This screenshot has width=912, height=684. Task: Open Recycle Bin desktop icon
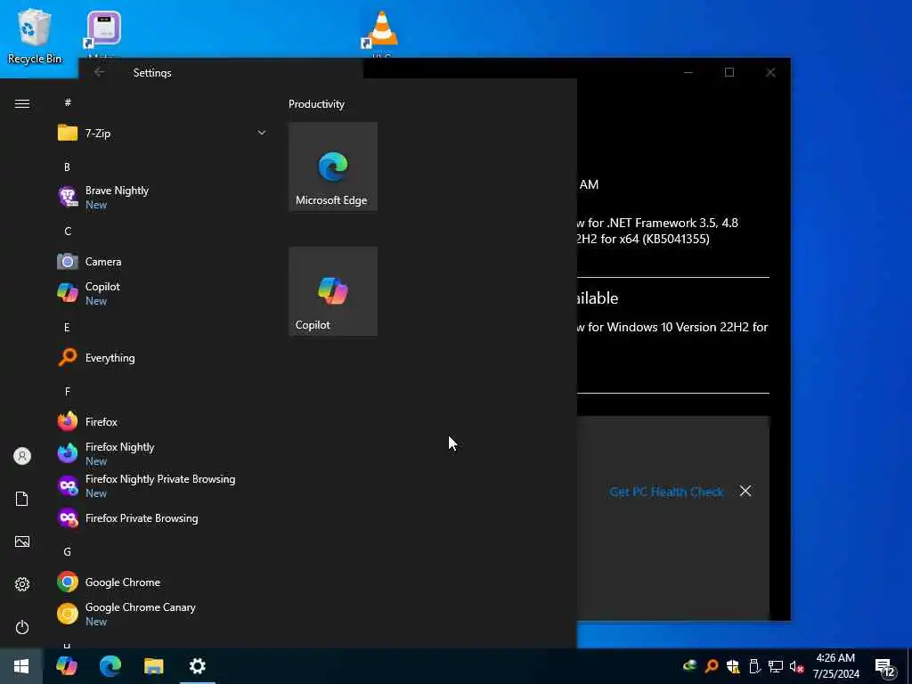[35, 36]
